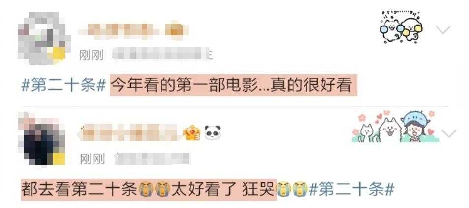This screenshot has height=208, width=469.
Task: Click the gold crown membership badge
Action: (192, 133)
